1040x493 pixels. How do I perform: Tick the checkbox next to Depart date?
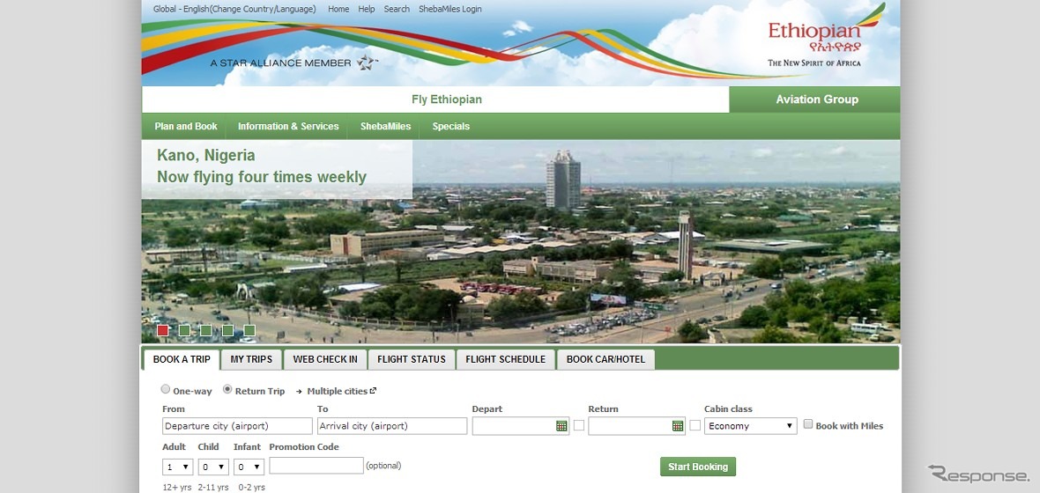pos(579,425)
